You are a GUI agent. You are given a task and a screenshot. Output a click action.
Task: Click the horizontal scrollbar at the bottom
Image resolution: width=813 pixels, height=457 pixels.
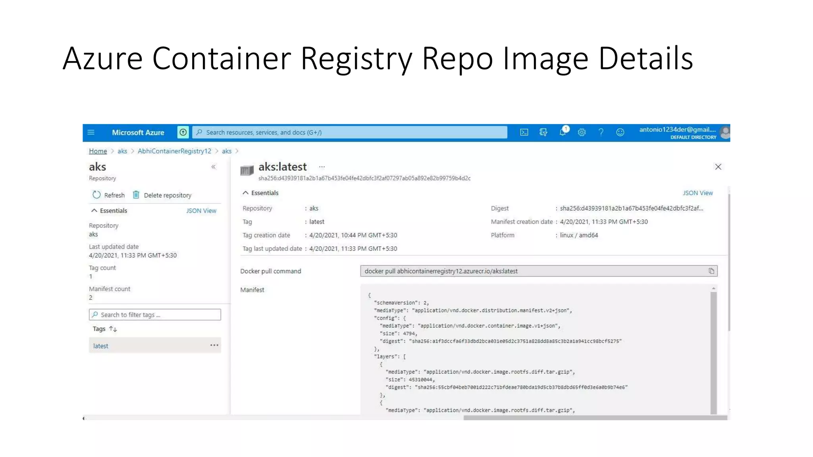[x=595, y=418]
